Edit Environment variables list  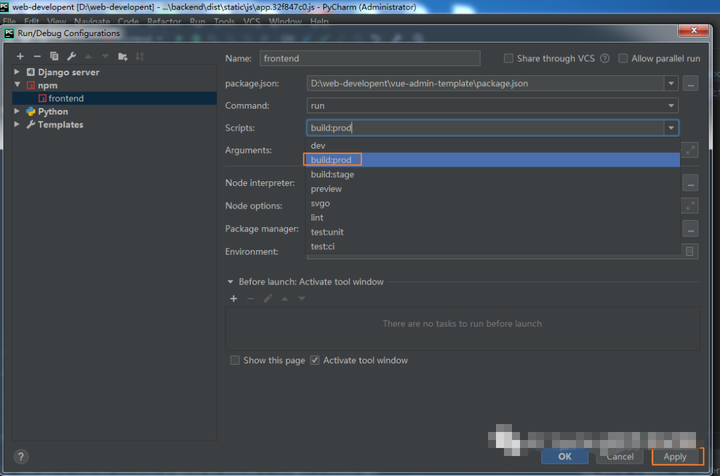click(690, 251)
